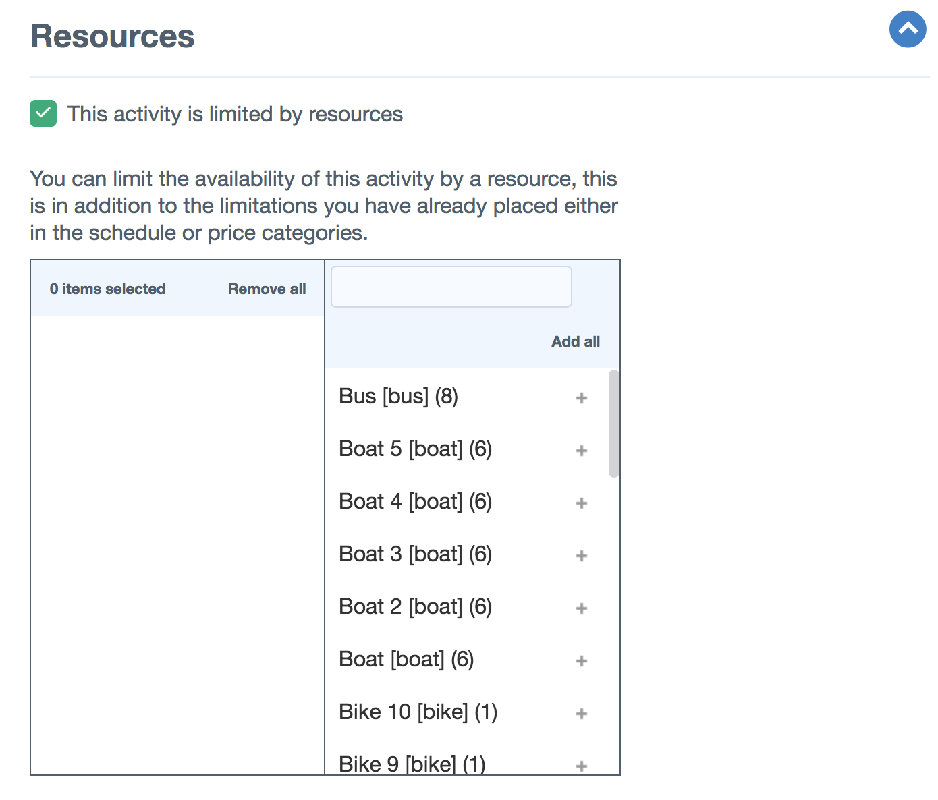Add Bike 10 [bike] (1) using plus icon
938x800 pixels.
[x=582, y=714]
